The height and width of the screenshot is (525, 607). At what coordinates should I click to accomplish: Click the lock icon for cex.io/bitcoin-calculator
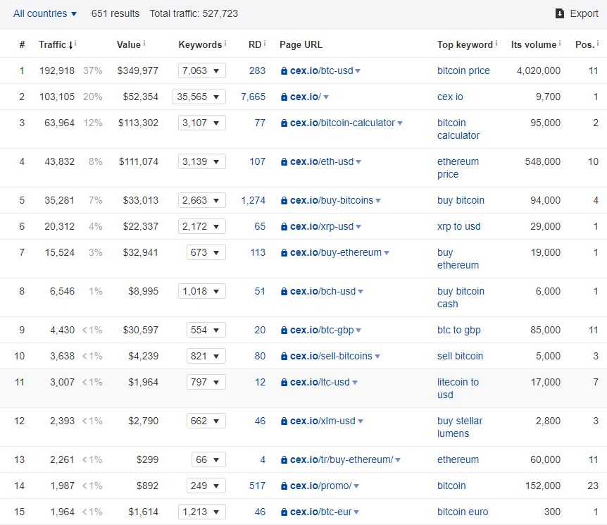[x=284, y=123]
